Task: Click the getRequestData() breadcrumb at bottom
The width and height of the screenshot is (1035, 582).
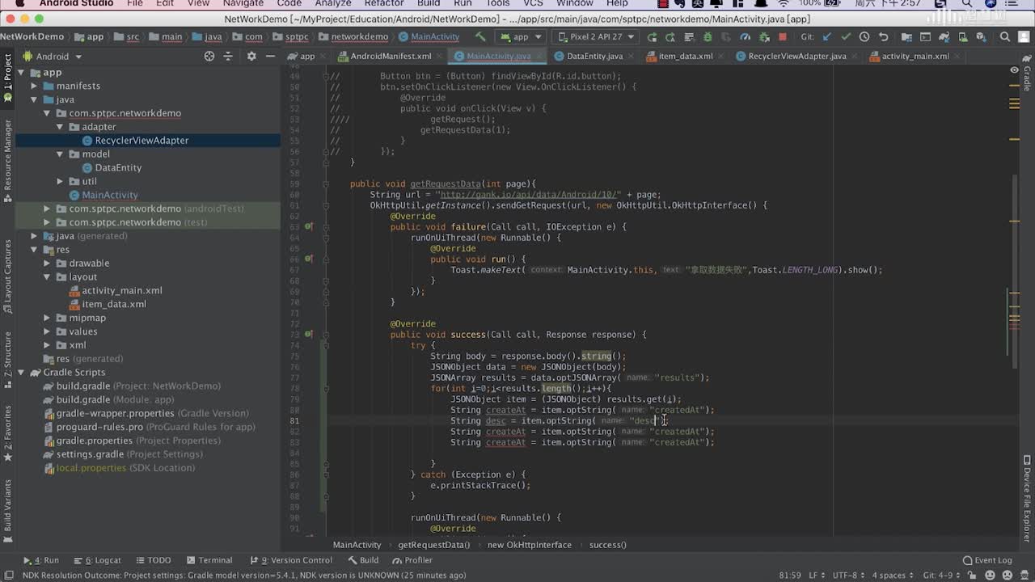Action: pos(433,545)
